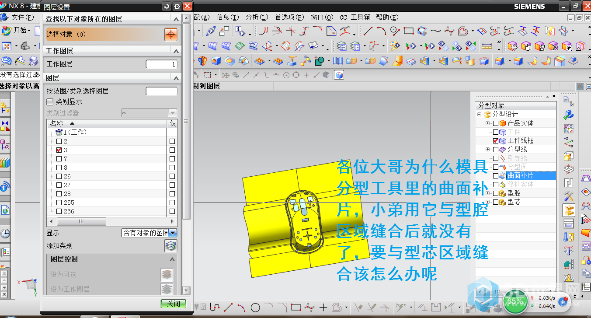Open the 分析(L) menu
Viewport: 591px width, 318px height.
click(257, 17)
